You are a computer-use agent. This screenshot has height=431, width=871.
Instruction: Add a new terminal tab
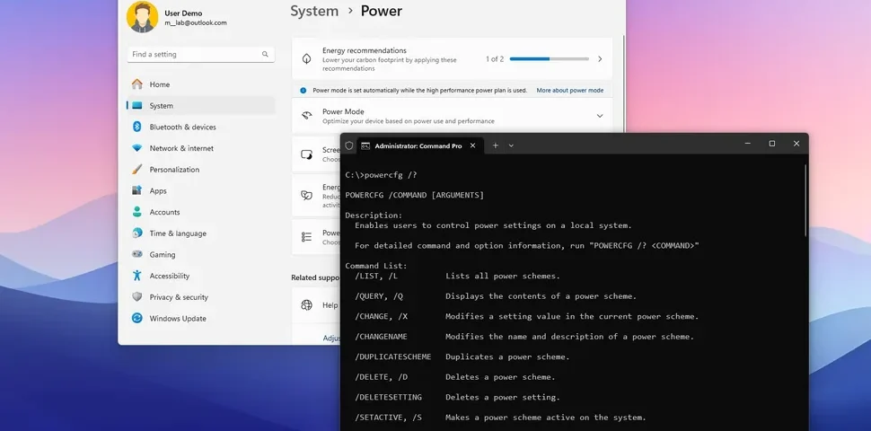point(496,145)
